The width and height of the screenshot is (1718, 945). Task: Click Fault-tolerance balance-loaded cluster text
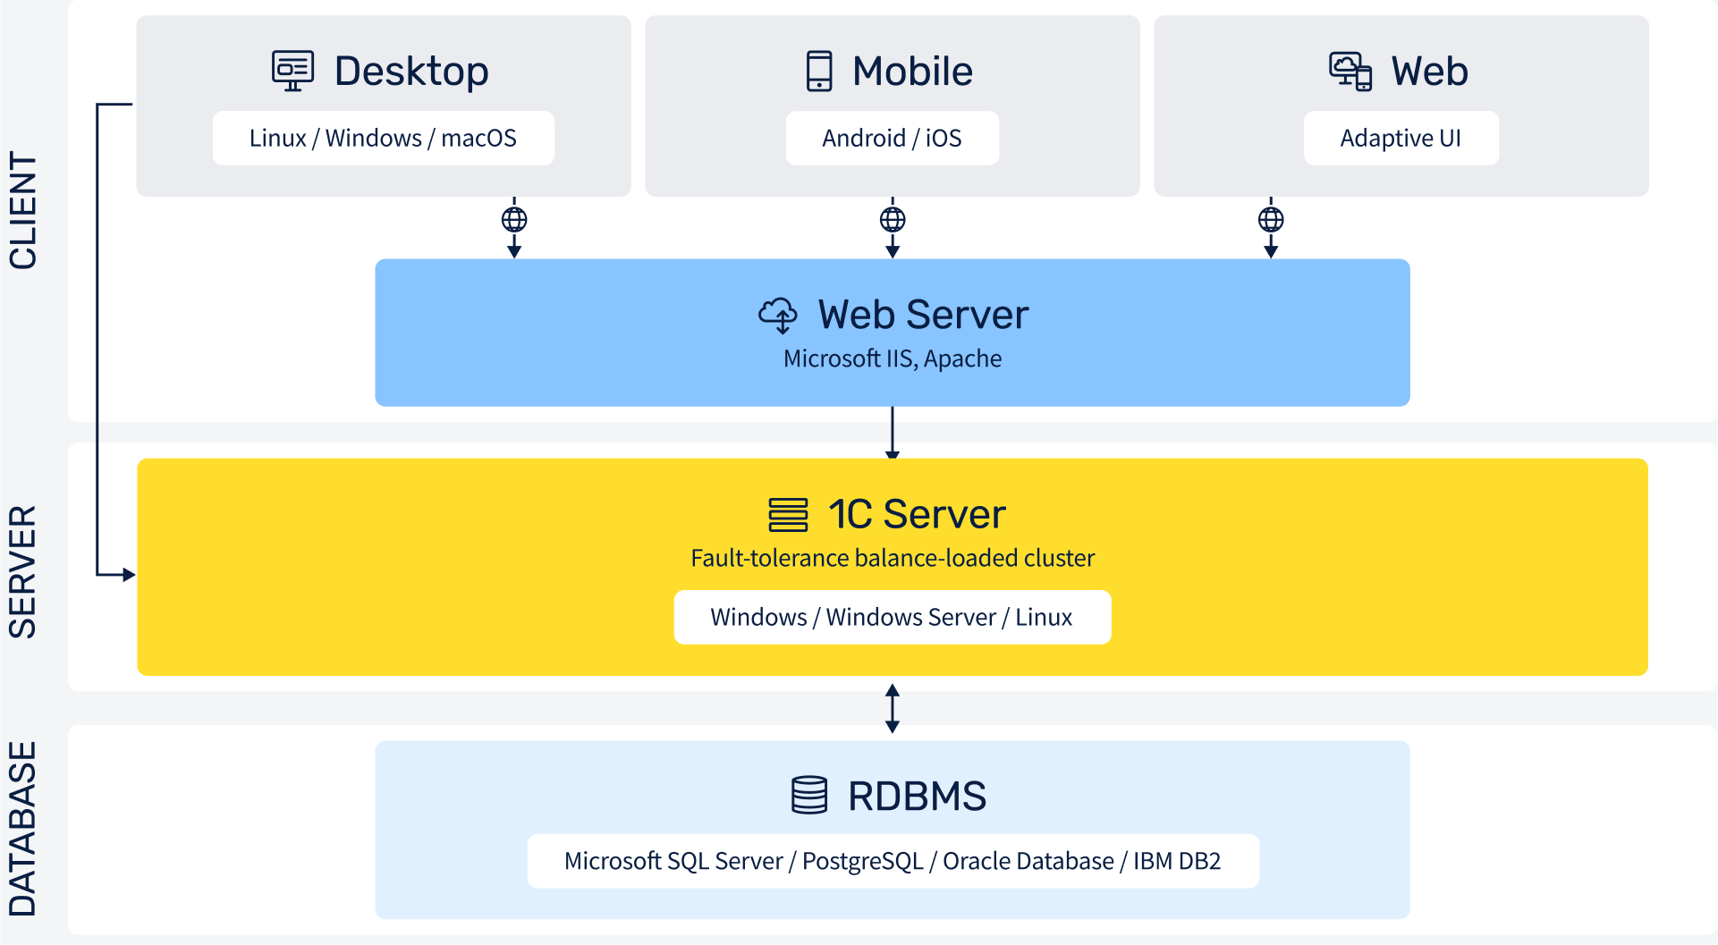893,558
